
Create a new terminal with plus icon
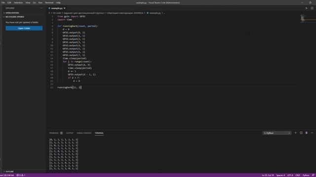pyautogui.click(x=295, y=133)
